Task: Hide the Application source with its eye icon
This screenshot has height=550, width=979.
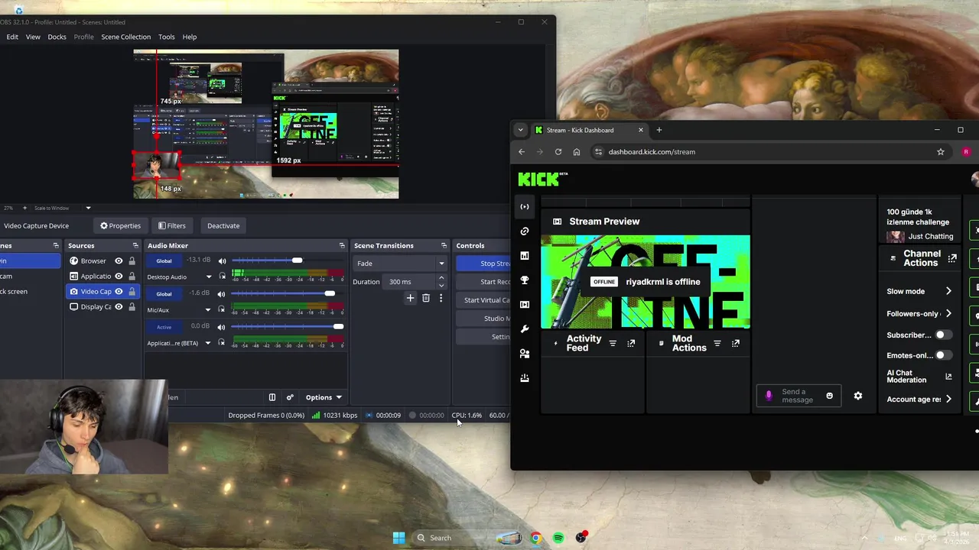Action: tap(119, 276)
